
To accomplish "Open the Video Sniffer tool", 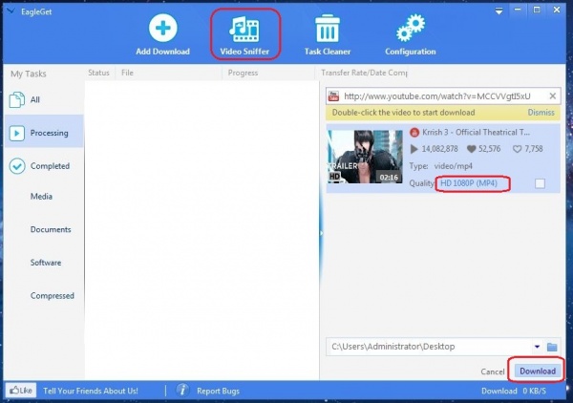I will pyautogui.click(x=244, y=34).
